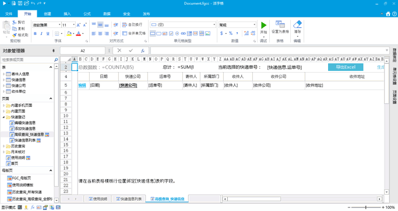Select the button cell type icon

click(x=159, y=34)
